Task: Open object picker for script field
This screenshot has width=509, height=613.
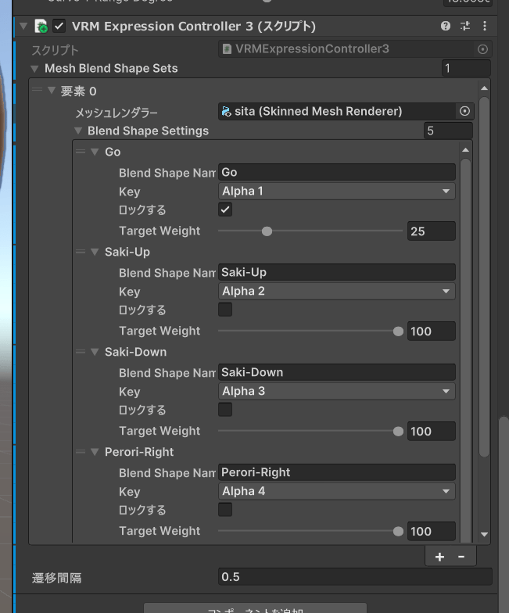Action: click(482, 49)
